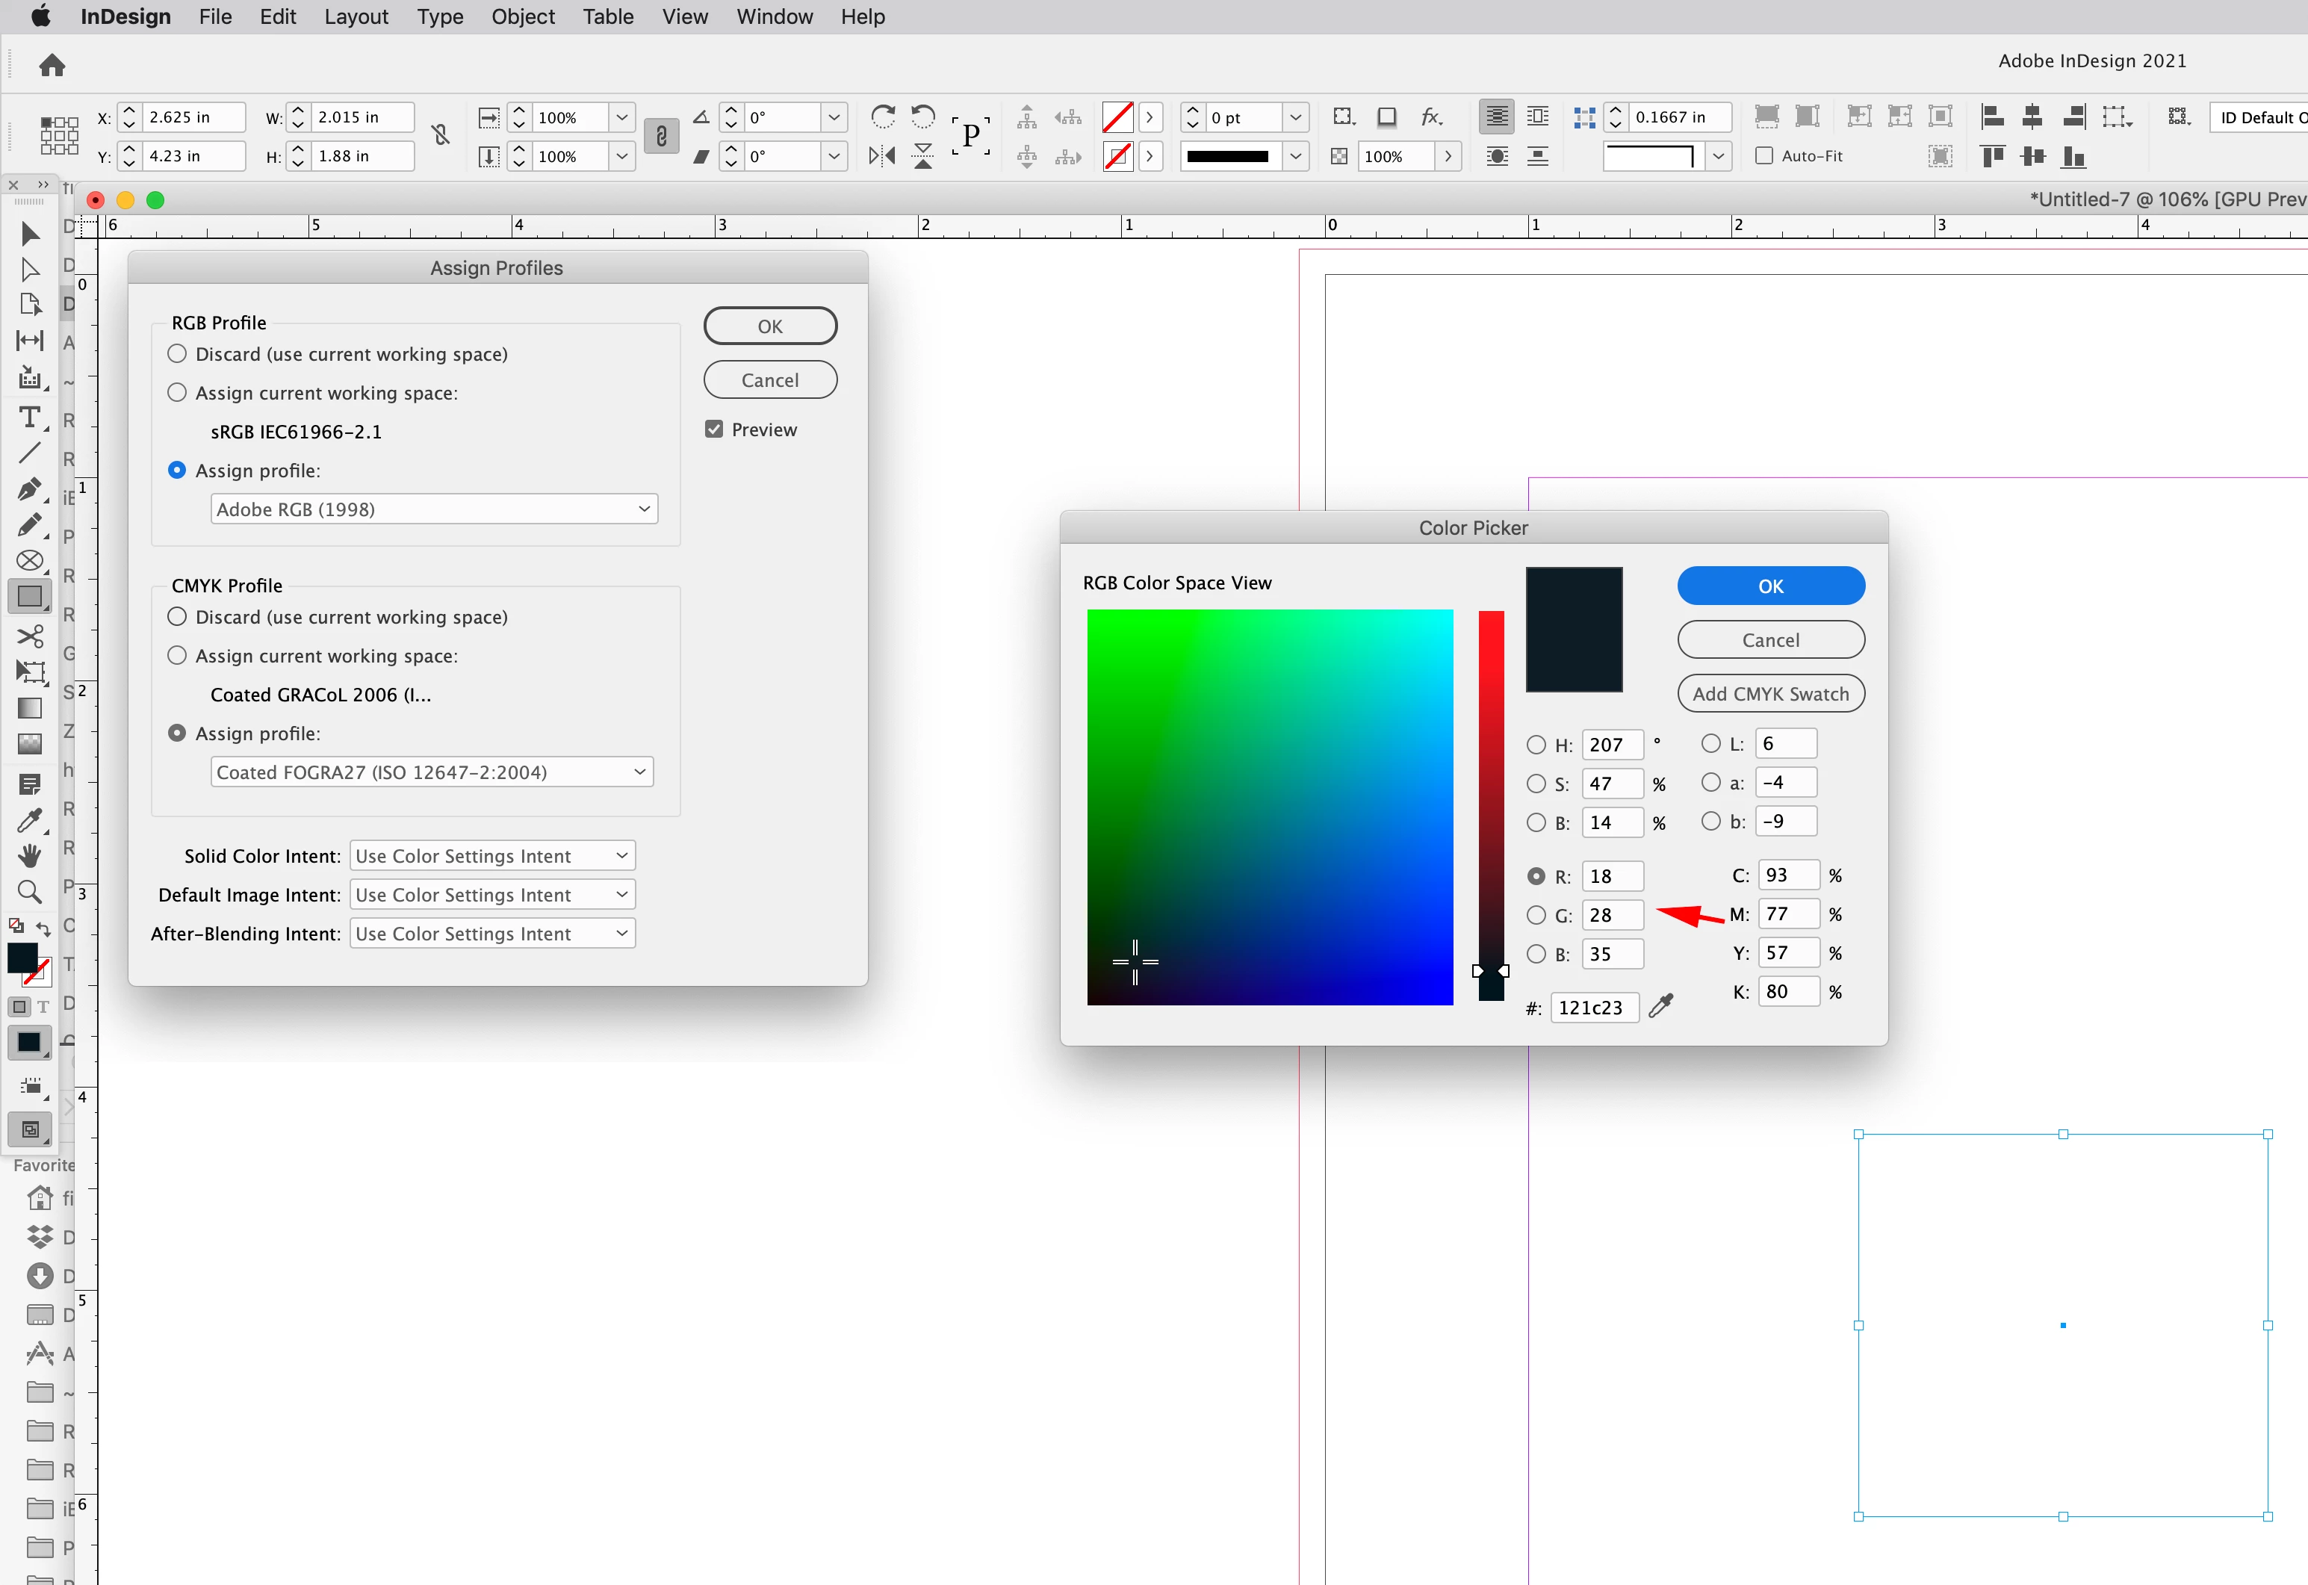Image resolution: width=2308 pixels, height=1585 pixels.
Task: Open the Window menu
Action: pos(774,17)
